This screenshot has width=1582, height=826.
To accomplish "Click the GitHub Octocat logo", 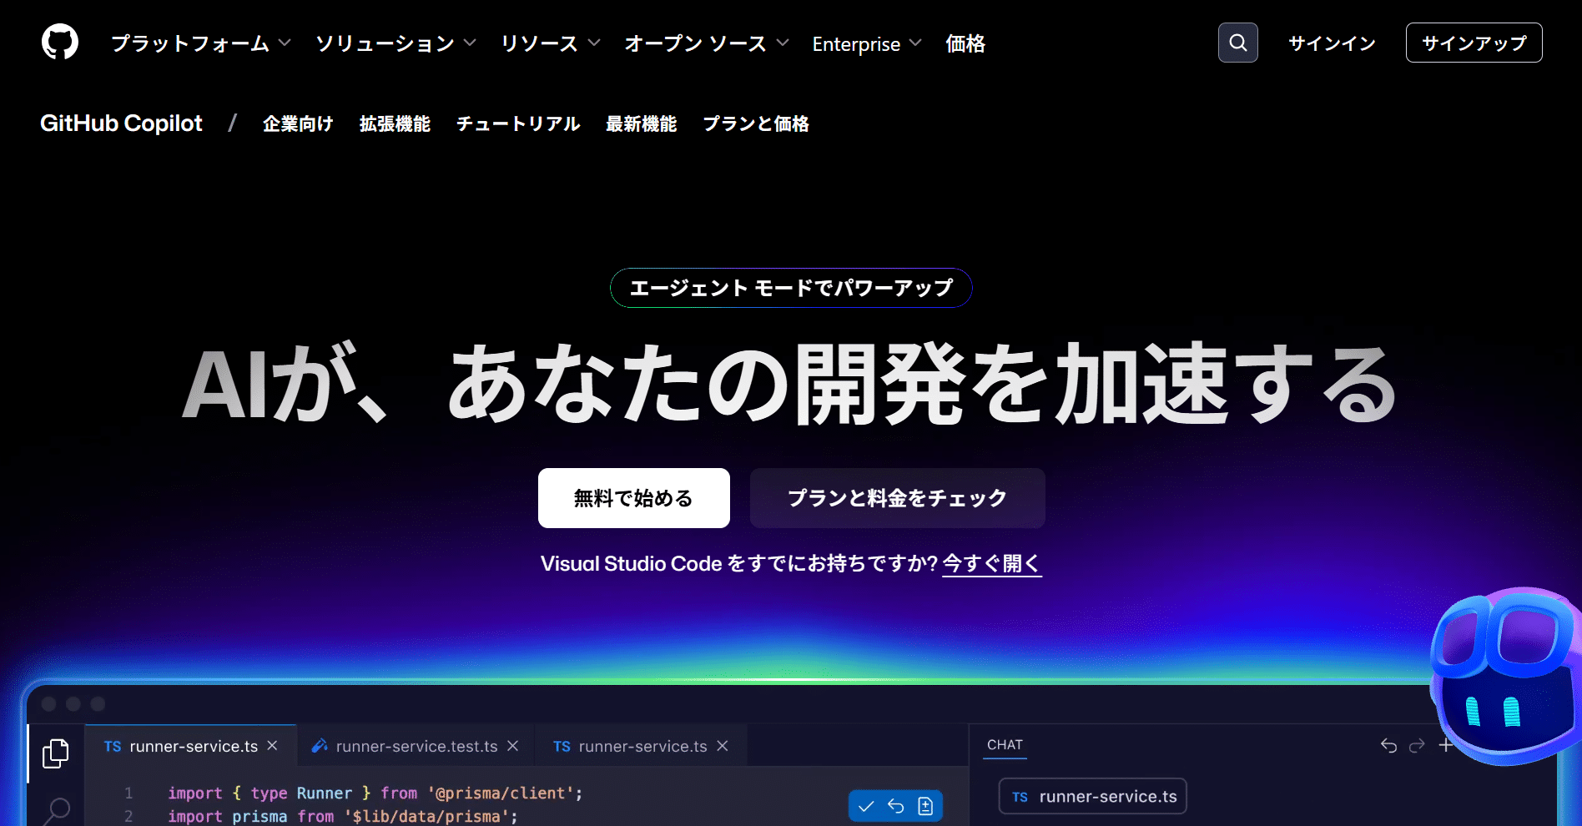I will [60, 42].
